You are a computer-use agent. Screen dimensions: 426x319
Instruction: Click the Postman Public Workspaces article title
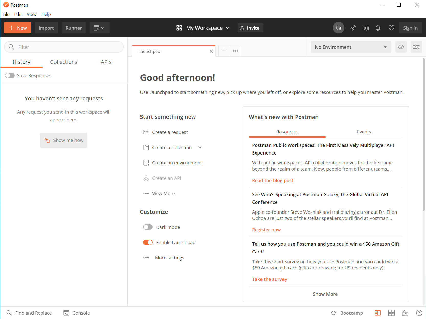coord(323,149)
